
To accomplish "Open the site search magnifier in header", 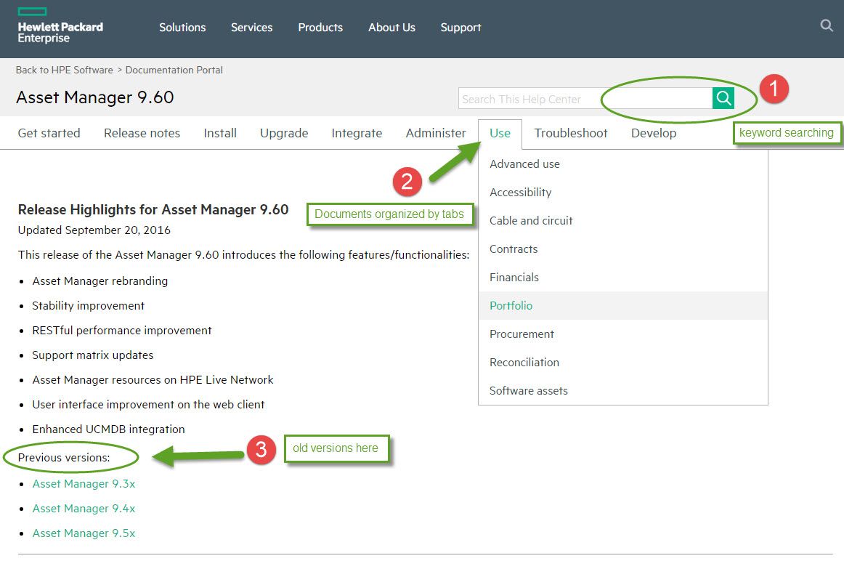I will coord(827,25).
